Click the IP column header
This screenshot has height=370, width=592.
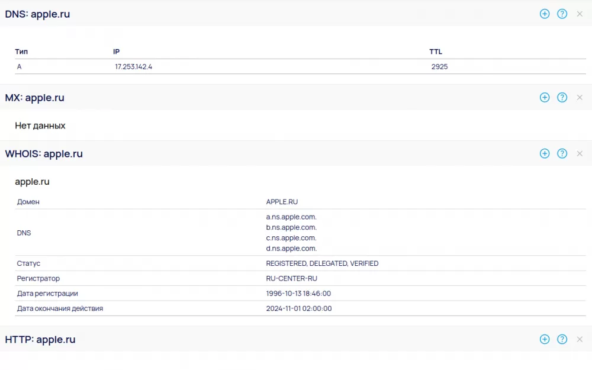116,52
